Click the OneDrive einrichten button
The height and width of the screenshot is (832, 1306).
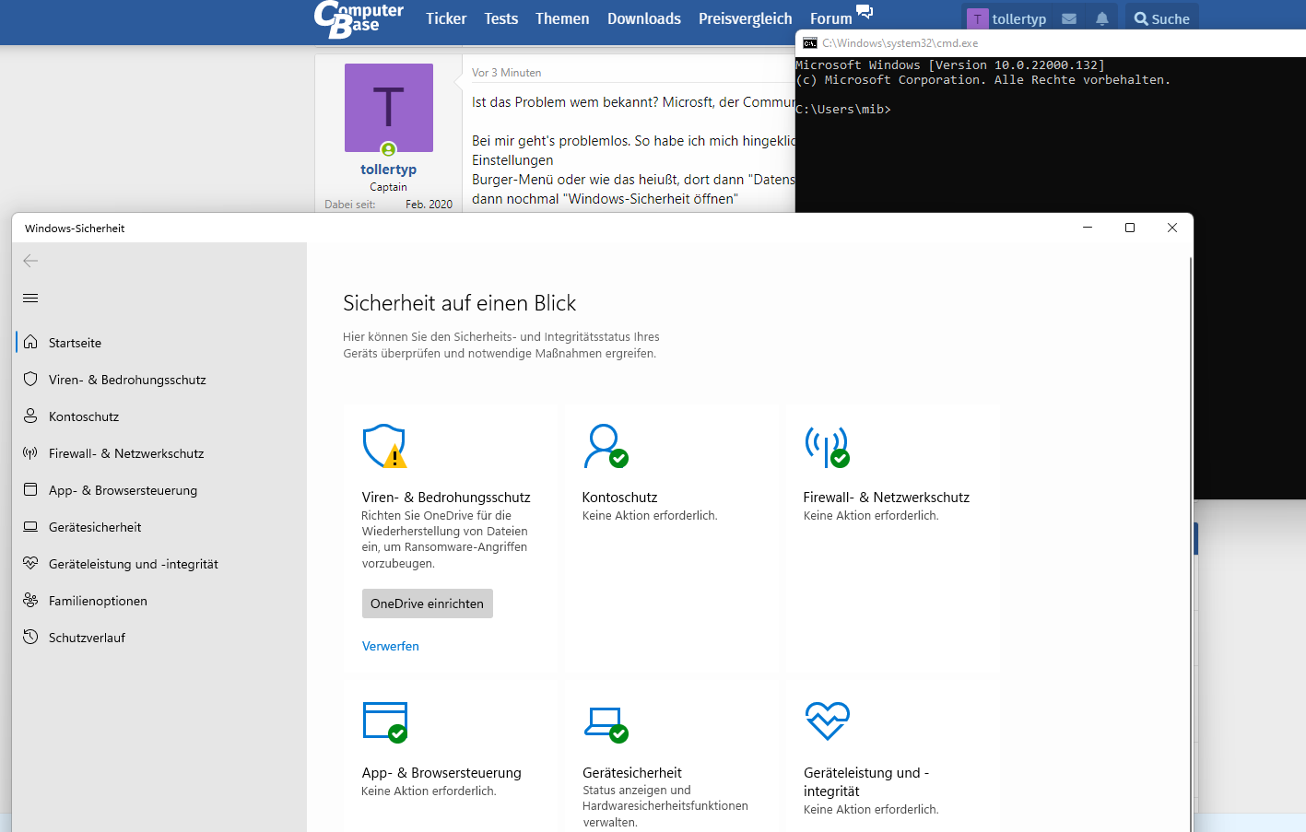(428, 603)
